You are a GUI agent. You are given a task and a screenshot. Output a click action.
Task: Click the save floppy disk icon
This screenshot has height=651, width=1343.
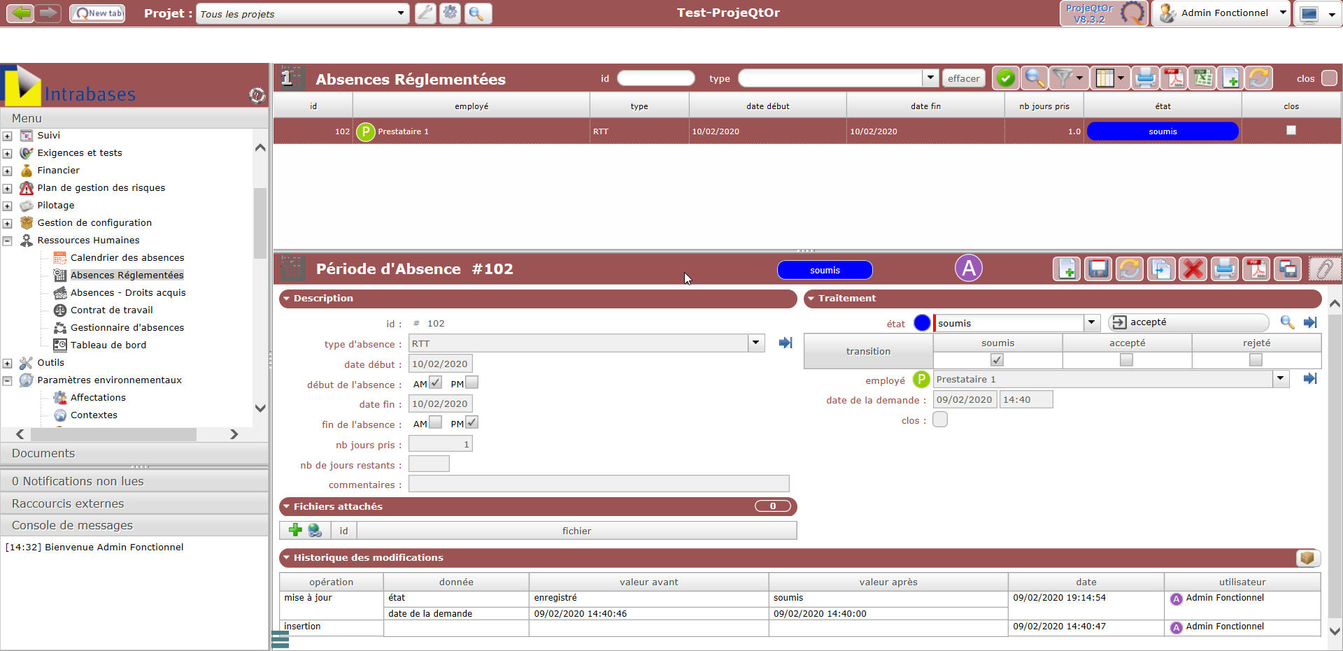1098,269
